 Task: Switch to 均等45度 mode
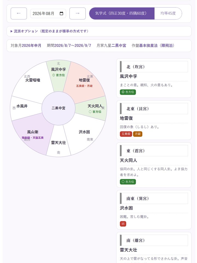[168, 13]
